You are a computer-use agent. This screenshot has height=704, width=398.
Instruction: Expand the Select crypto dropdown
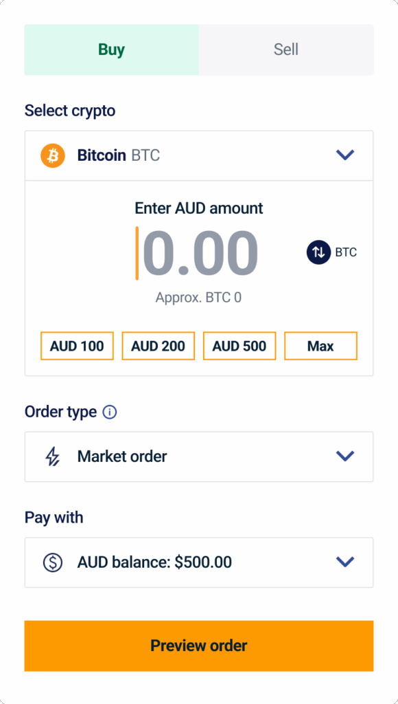coord(199,155)
